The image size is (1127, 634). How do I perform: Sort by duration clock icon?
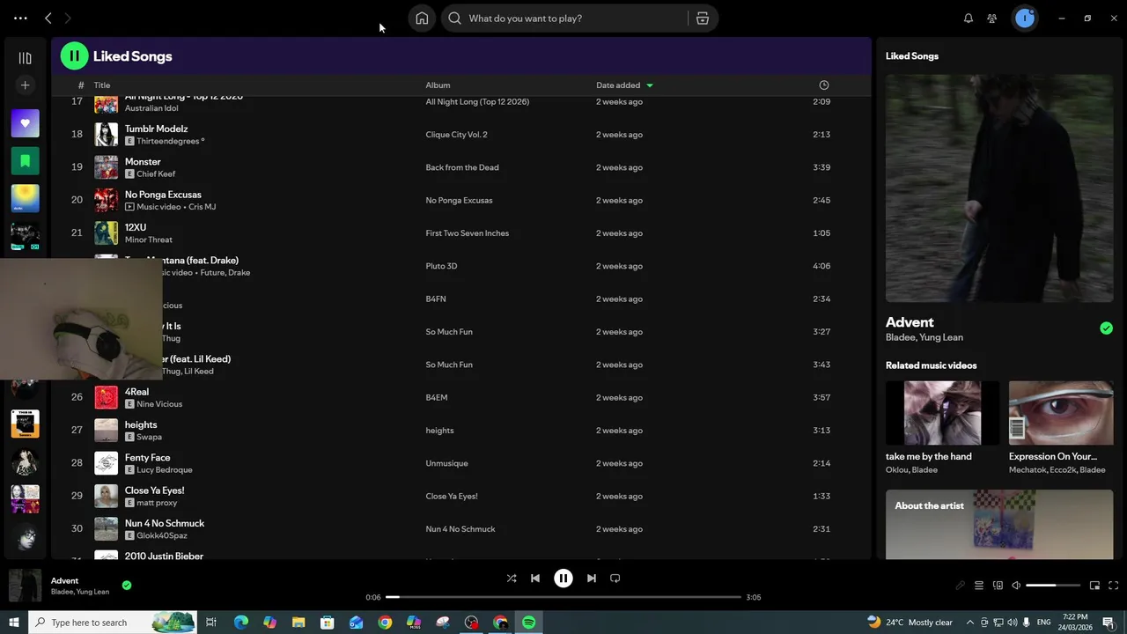coord(824,85)
